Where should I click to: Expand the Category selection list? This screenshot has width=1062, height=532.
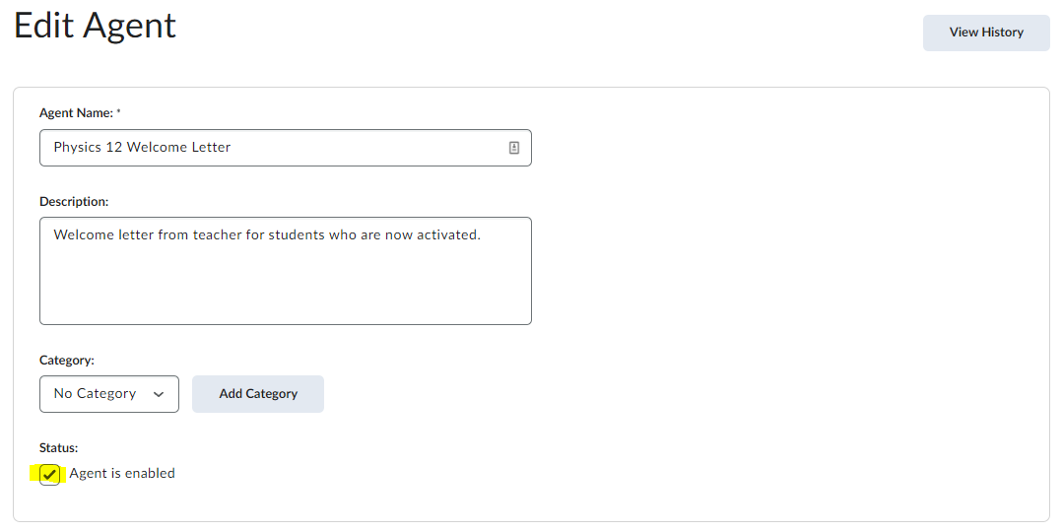coord(109,394)
